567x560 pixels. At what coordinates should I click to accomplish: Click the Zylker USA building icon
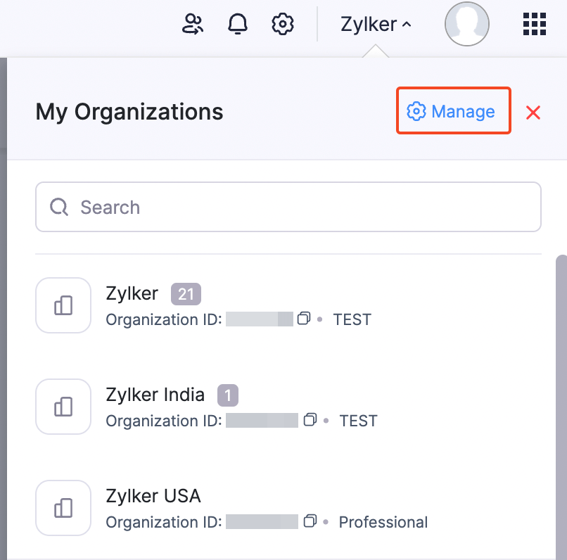(63, 507)
